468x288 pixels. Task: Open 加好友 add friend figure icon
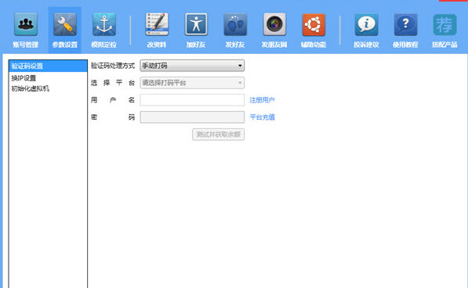pyautogui.click(x=196, y=24)
